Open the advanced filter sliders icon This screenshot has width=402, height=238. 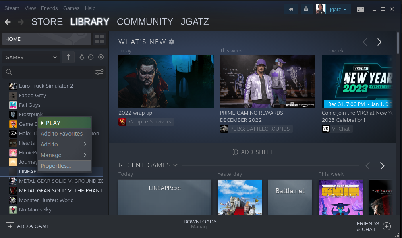99,72
